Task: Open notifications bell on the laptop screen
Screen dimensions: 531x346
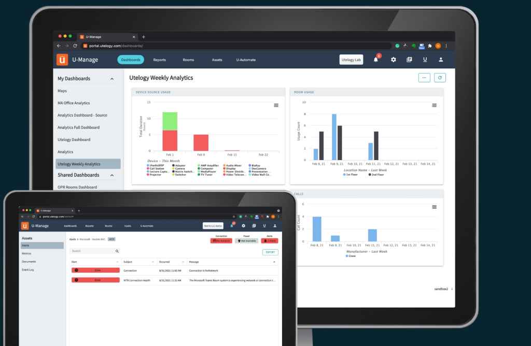Action: (232, 225)
